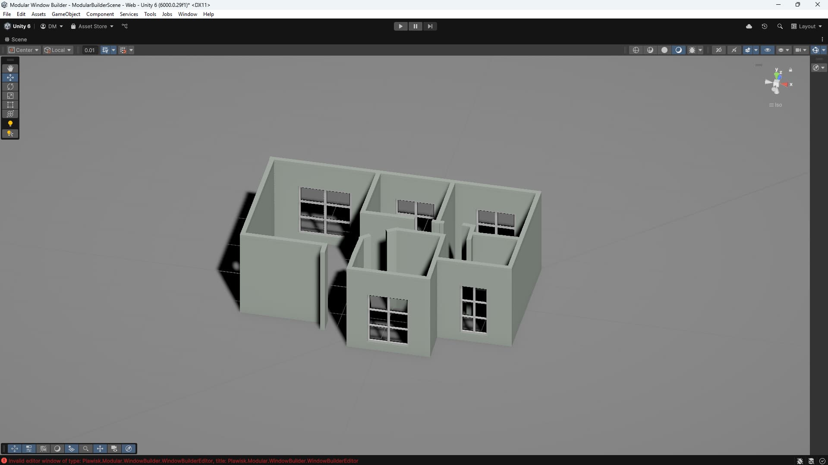Toggle 2D view mode
828x465 pixels.
click(x=719, y=50)
